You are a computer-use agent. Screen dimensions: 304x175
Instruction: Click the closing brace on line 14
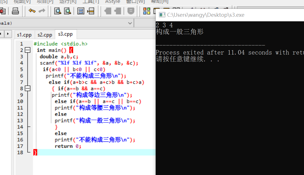pos(56,127)
